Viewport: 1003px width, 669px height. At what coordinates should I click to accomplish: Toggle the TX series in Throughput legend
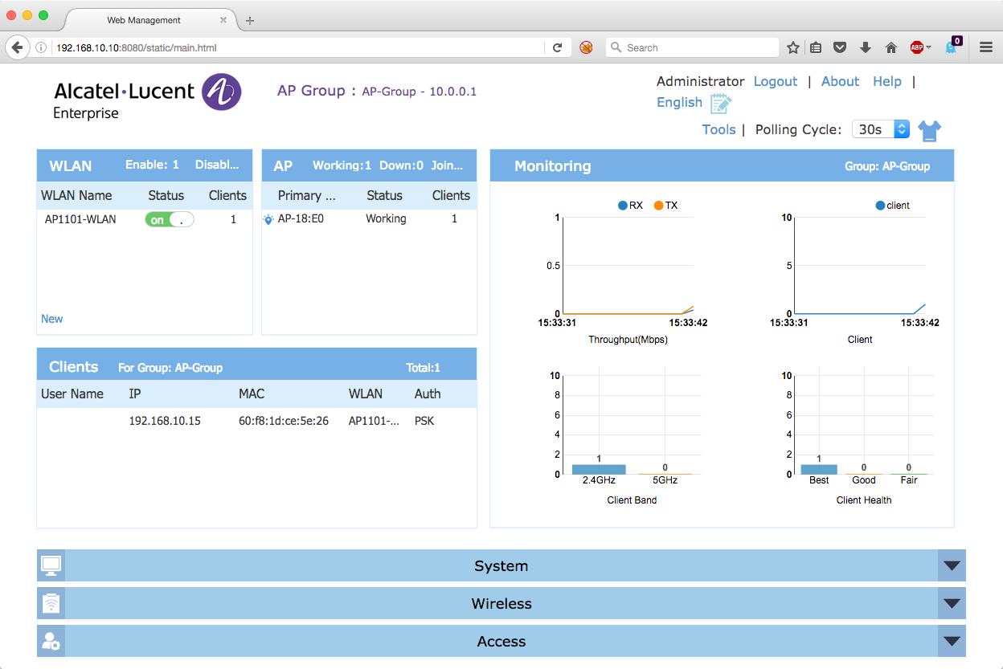click(665, 206)
